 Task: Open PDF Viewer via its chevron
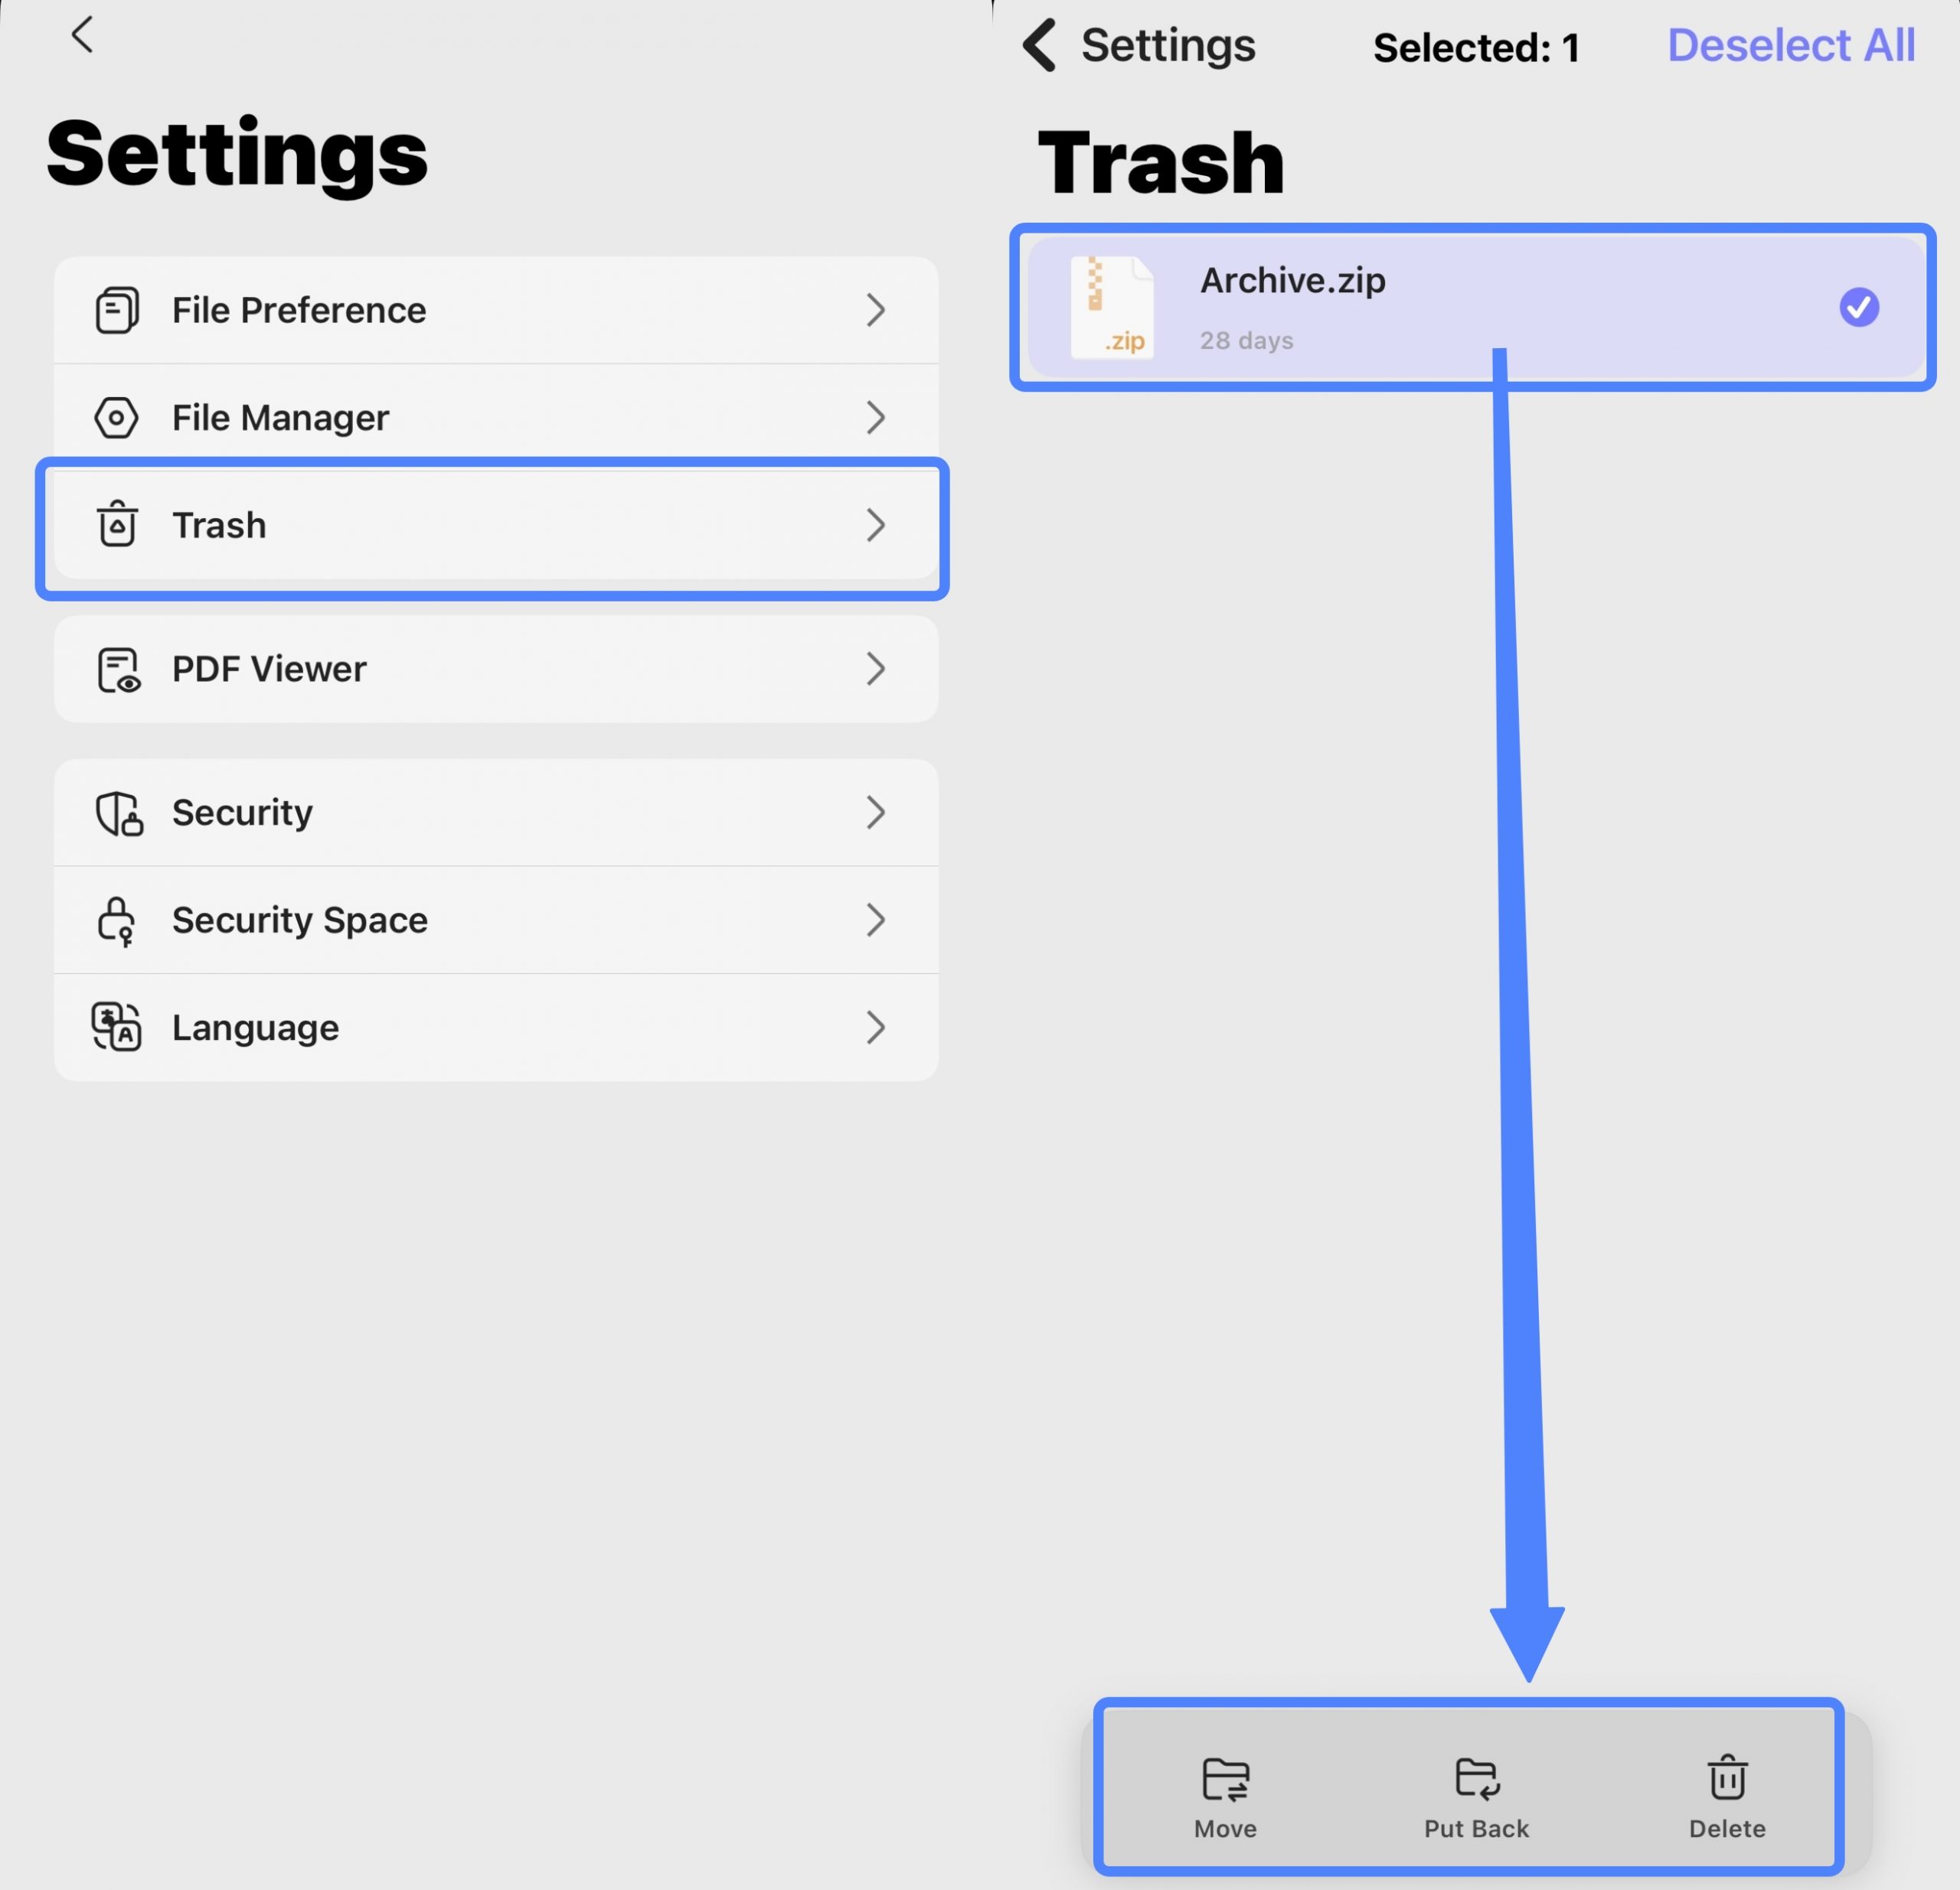coord(876,669)
